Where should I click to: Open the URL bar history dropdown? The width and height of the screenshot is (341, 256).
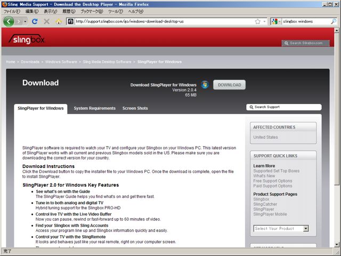[x=264, y=21]
